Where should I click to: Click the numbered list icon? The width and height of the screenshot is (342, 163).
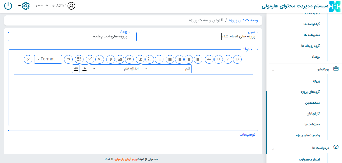[x=150, y=59]
